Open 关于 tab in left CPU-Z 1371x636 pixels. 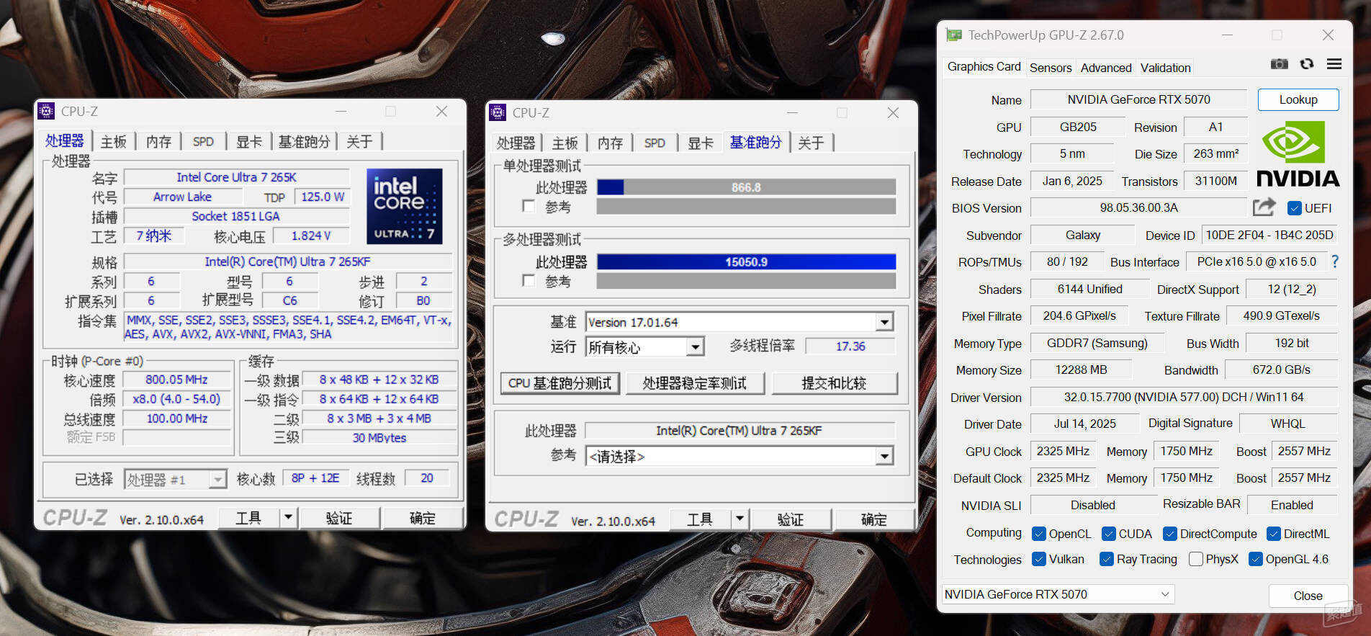coord(359,142)
